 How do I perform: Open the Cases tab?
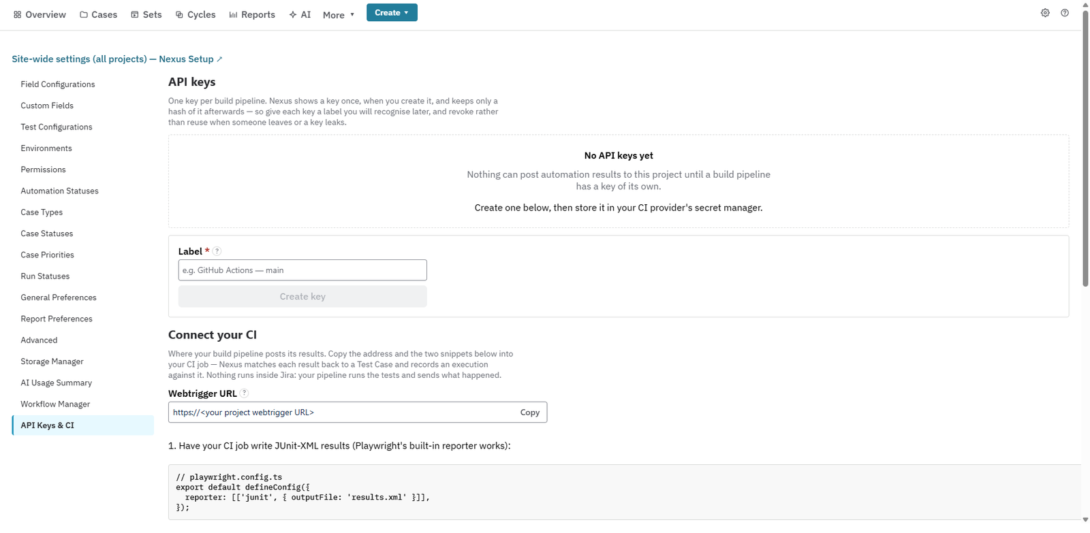[98, 15]
